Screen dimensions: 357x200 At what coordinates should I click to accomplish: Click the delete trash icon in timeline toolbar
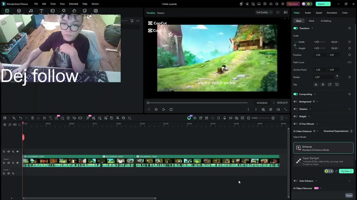click(x=32, y=118)
